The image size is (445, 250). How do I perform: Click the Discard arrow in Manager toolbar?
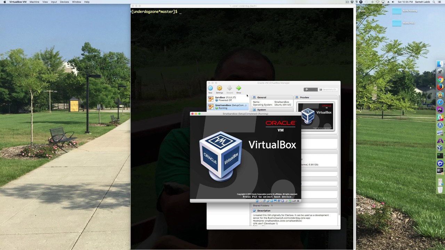pyautogui.click(x=229, y=88)
